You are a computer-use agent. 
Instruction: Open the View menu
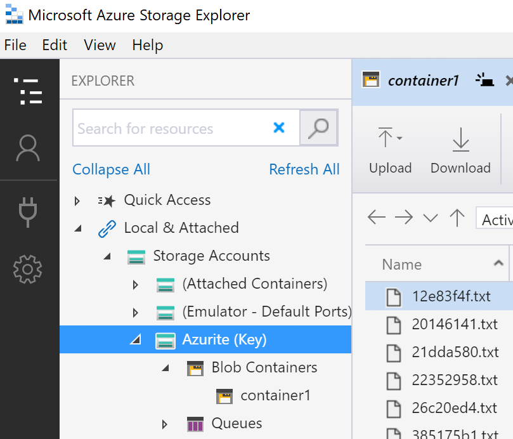(99, 45)
